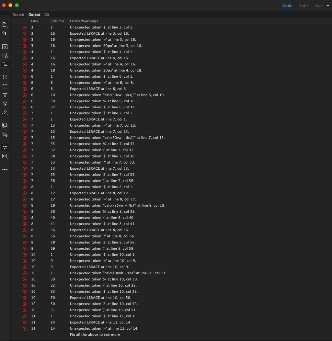Click the Split view button
The height and width of the screenshot is (341, 332).
click(303, 6)
